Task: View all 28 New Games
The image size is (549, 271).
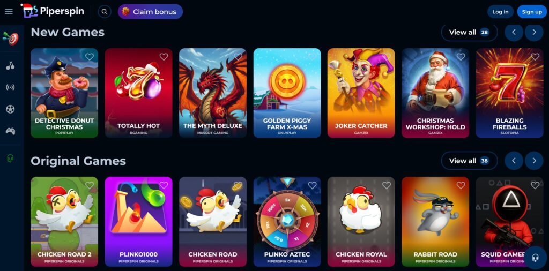Action: click(469, 33)
